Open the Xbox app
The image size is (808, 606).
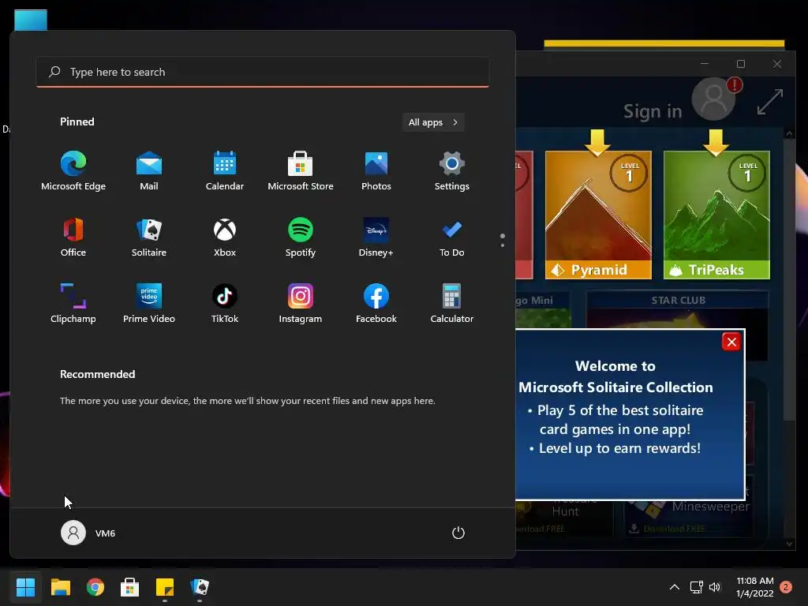point(225,237)
